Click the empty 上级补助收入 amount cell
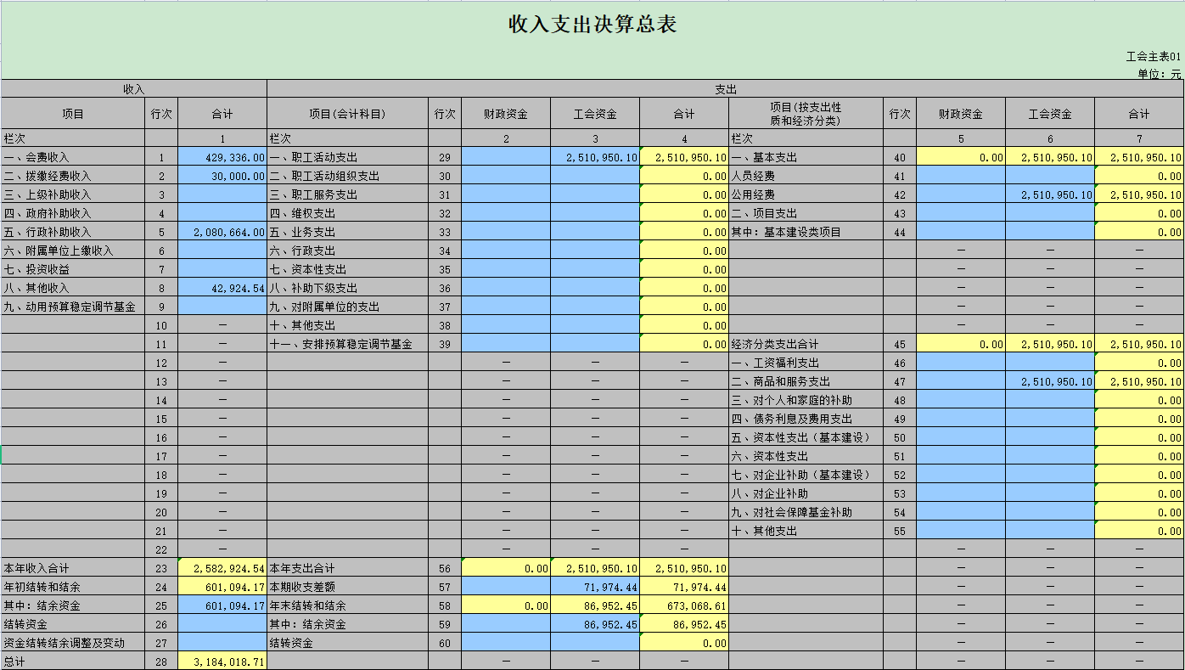This screenshot has width=1185, height=670. click(x=222, y=194)
